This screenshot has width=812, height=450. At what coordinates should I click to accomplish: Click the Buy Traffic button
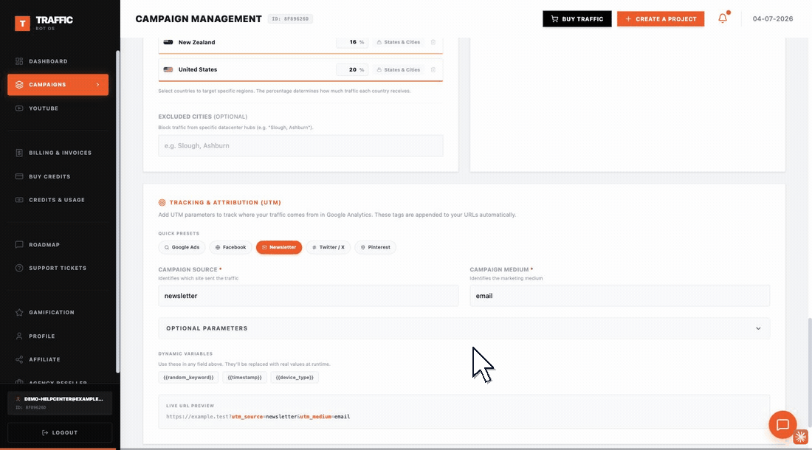coord(577,19)
